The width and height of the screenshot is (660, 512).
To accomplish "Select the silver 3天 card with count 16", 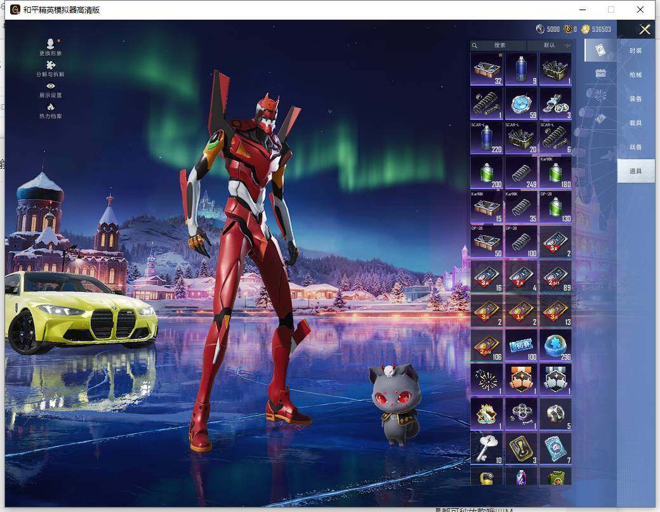I will (x=487, y=276).
